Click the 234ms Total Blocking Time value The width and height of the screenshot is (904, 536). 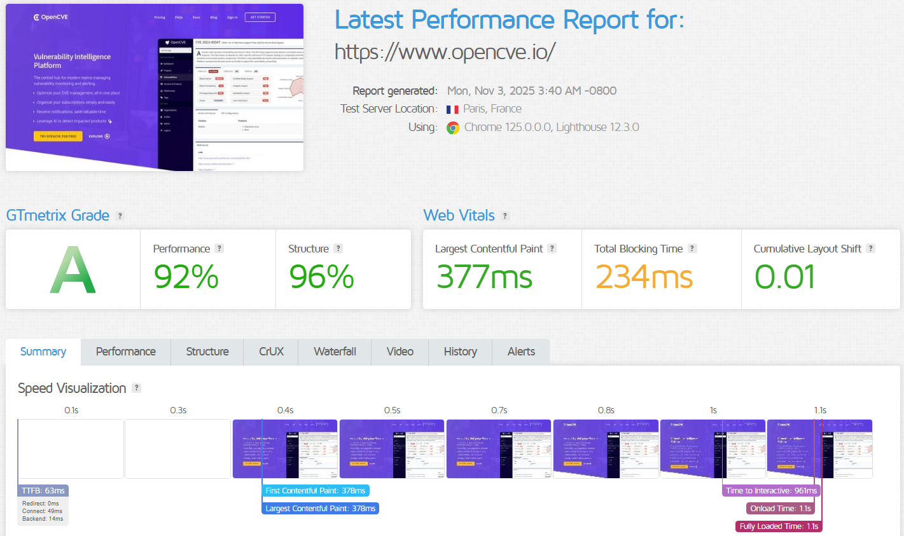[644, 277]
